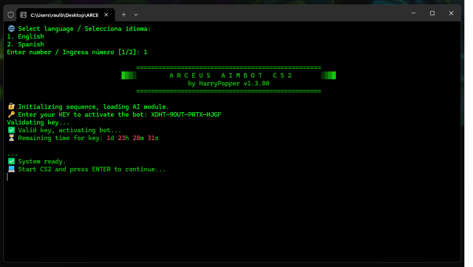Click the green check beside System ready
Image resolution: width=473 pixels, height=267 pixels.
[11, 161]
